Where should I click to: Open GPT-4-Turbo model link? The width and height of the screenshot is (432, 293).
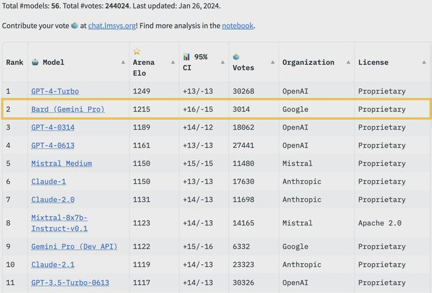pyautogui.click(x=55, y=91)
